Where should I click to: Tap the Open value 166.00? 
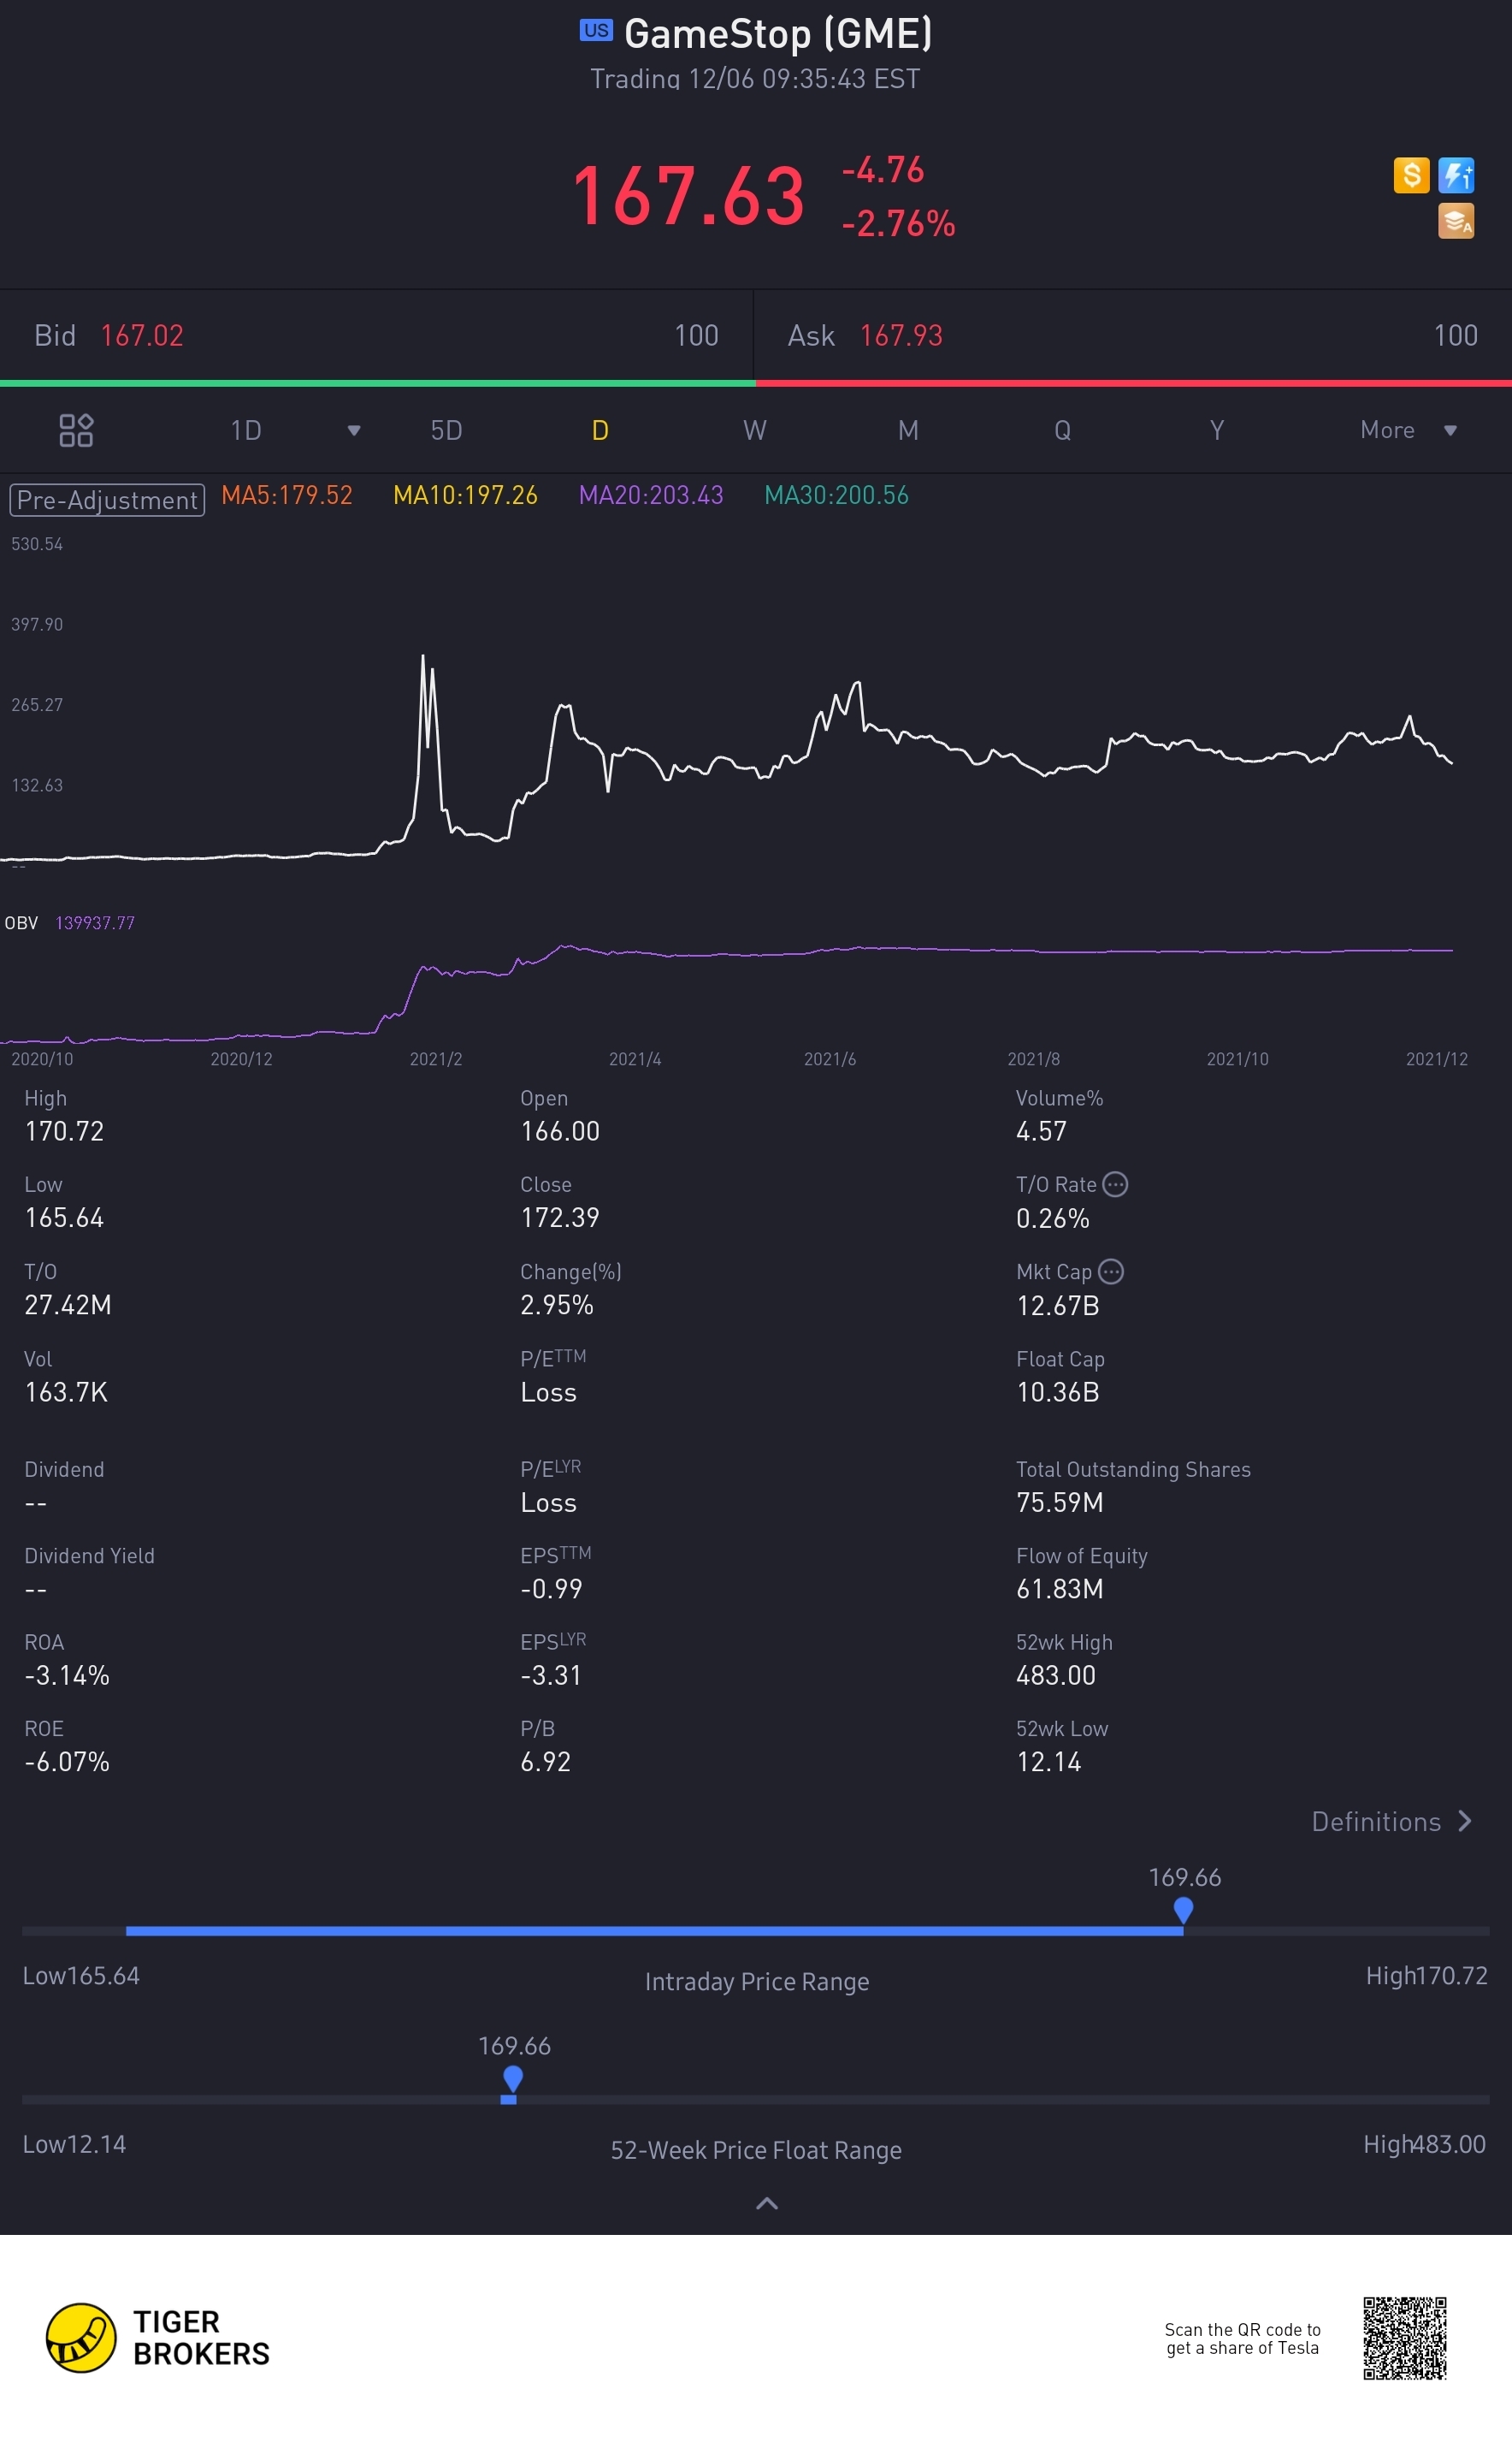[560, 1130]
